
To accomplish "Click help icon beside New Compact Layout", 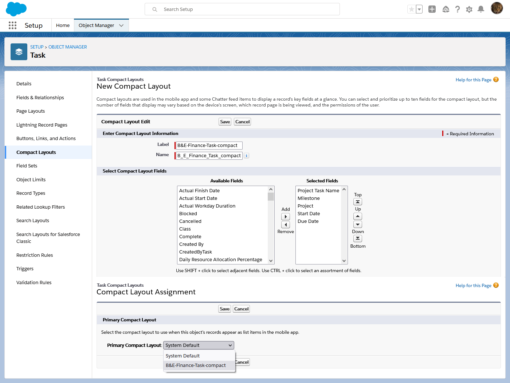I will coord(496,80).
